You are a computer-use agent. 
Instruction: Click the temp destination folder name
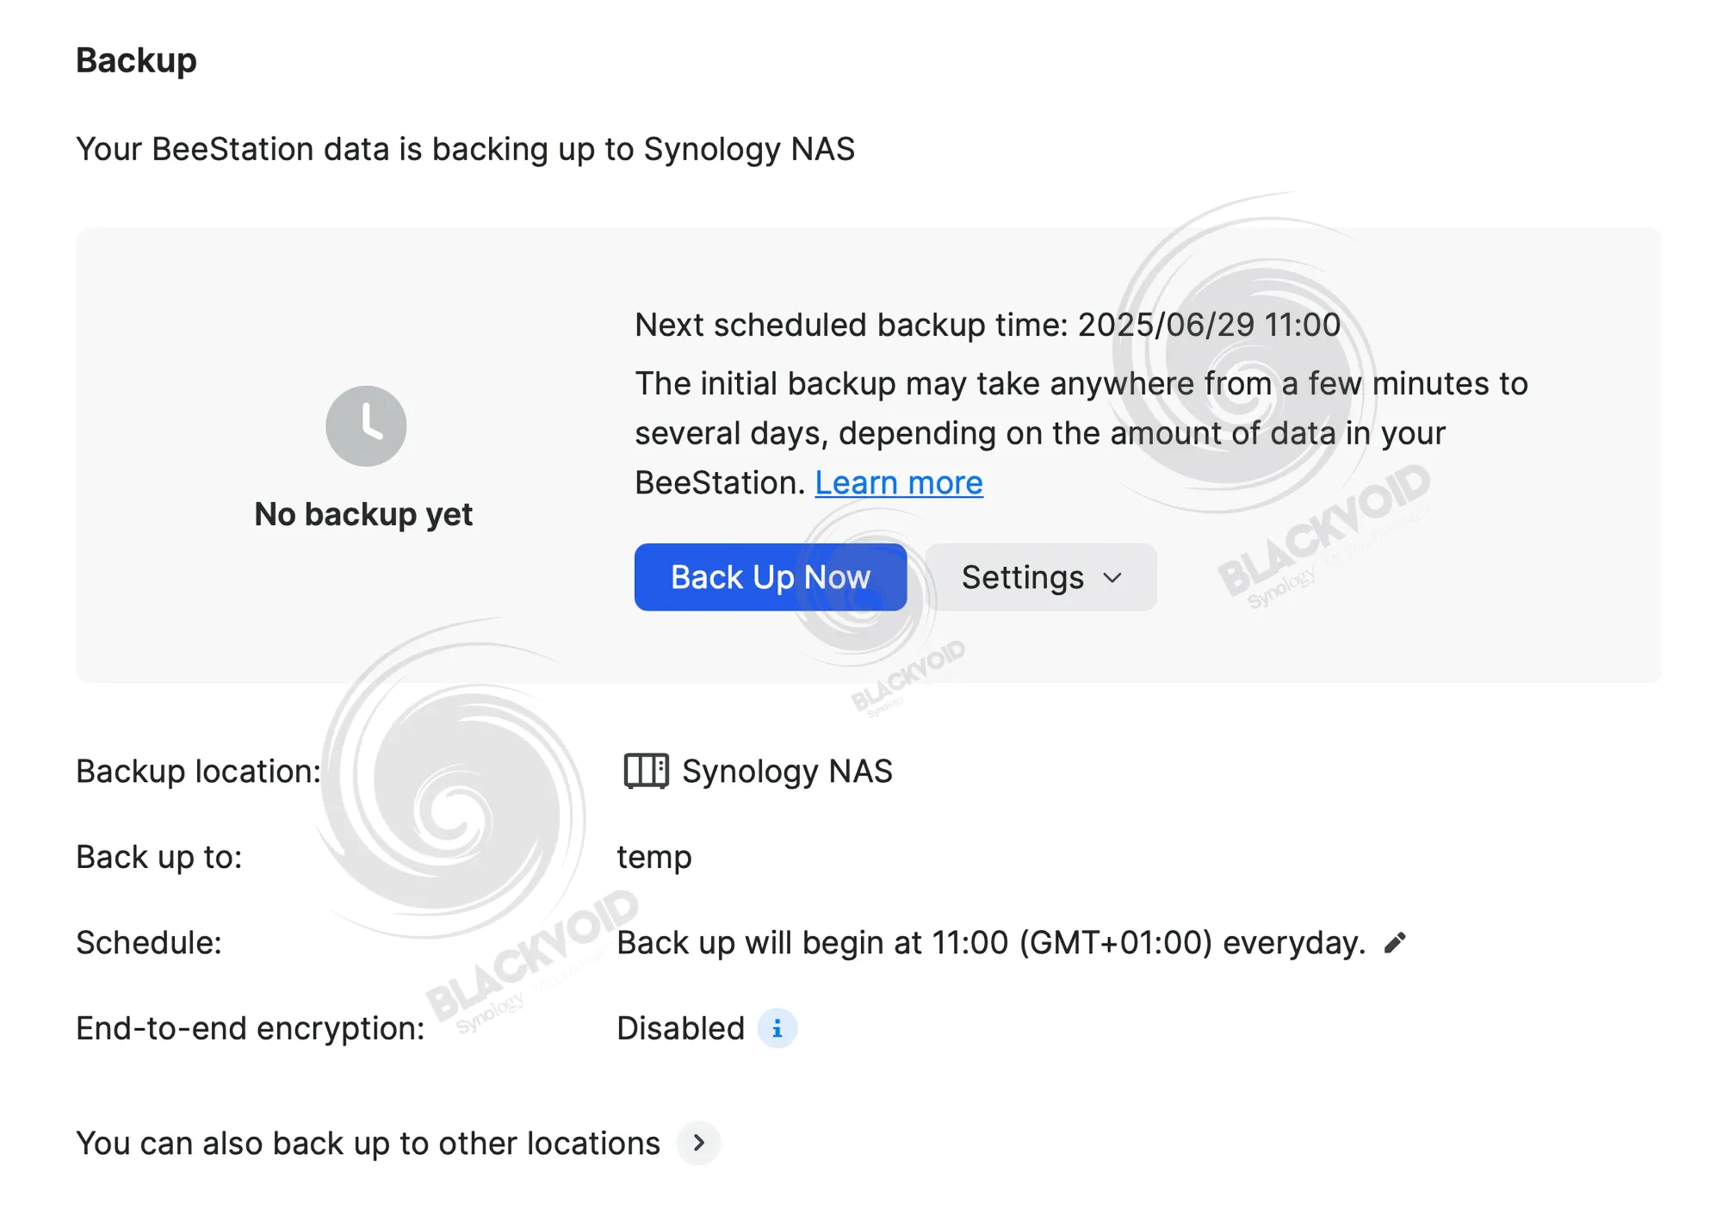(654, 858)
